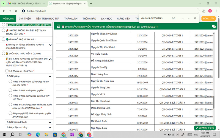220x138 pixels.
Task: Expand 'Thông tin về học phần' section chevron
Action: (x=50, y=45)
